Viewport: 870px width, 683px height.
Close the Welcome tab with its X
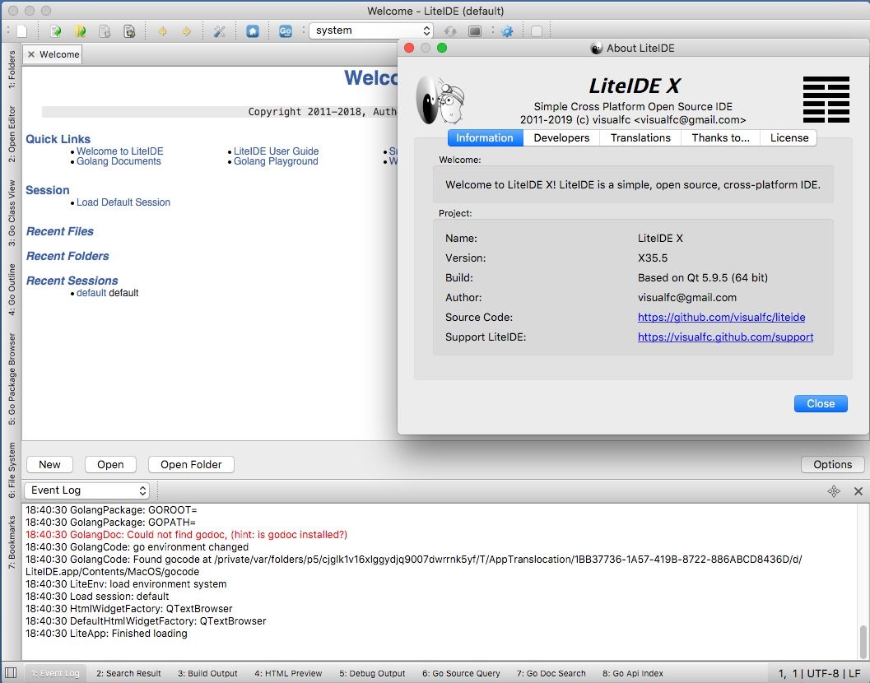(31, 54)
